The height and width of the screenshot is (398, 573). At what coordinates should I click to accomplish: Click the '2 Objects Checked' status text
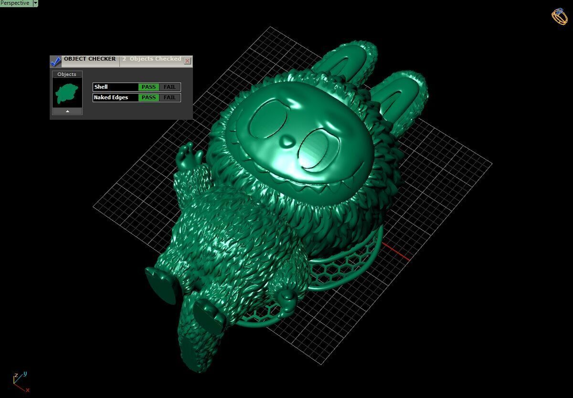click(x=151, y=59)
